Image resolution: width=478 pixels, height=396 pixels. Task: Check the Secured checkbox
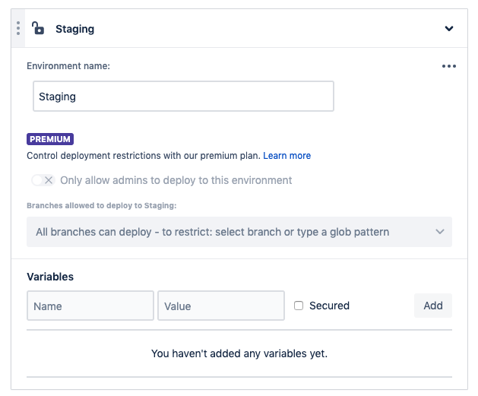tap(299, 306)
